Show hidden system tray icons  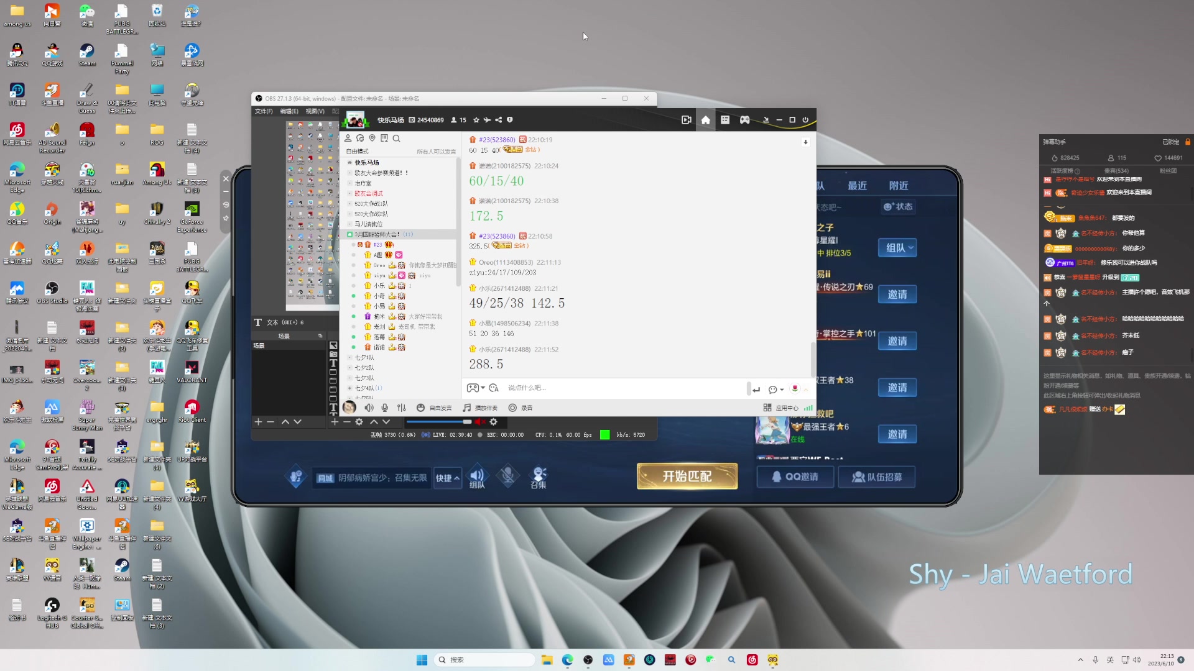coord(1080,660)
